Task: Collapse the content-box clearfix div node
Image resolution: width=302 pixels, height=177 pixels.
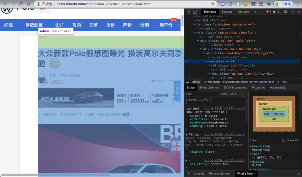Action: pos(195,33)
